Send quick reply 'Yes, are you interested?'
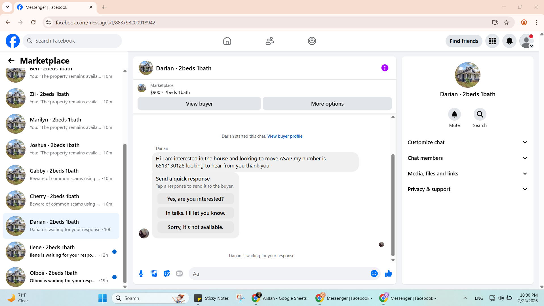The height and width of the screenshot is (306, 544). pyautogui.click(x=195, y=199)
